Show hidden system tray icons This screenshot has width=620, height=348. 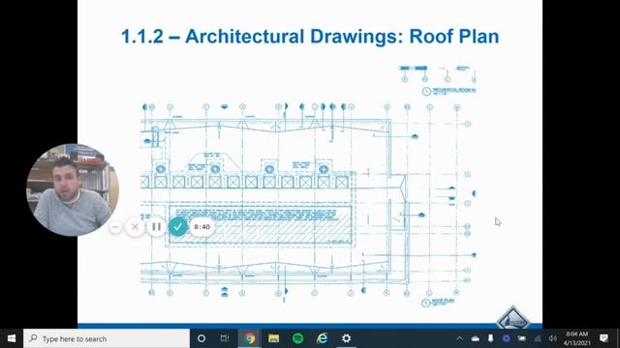coord(459,338)
